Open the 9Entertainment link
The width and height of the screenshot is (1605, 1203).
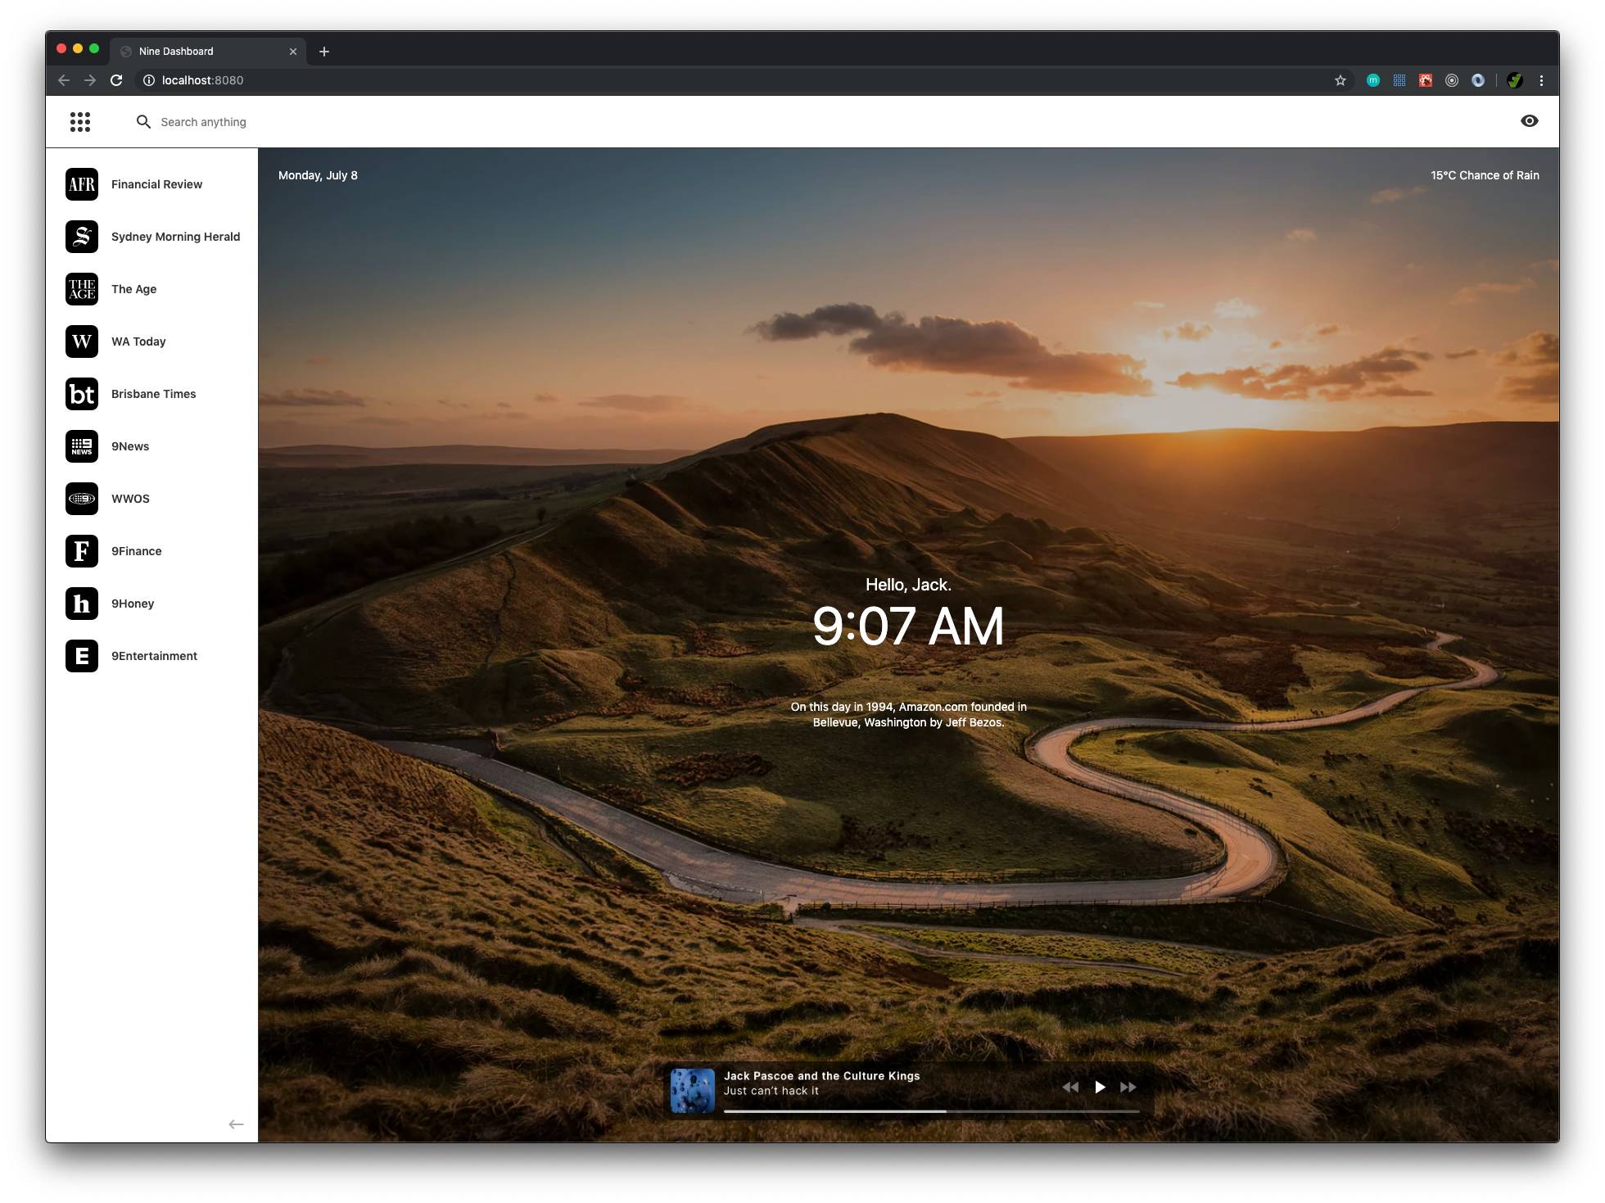coord(154,656)
